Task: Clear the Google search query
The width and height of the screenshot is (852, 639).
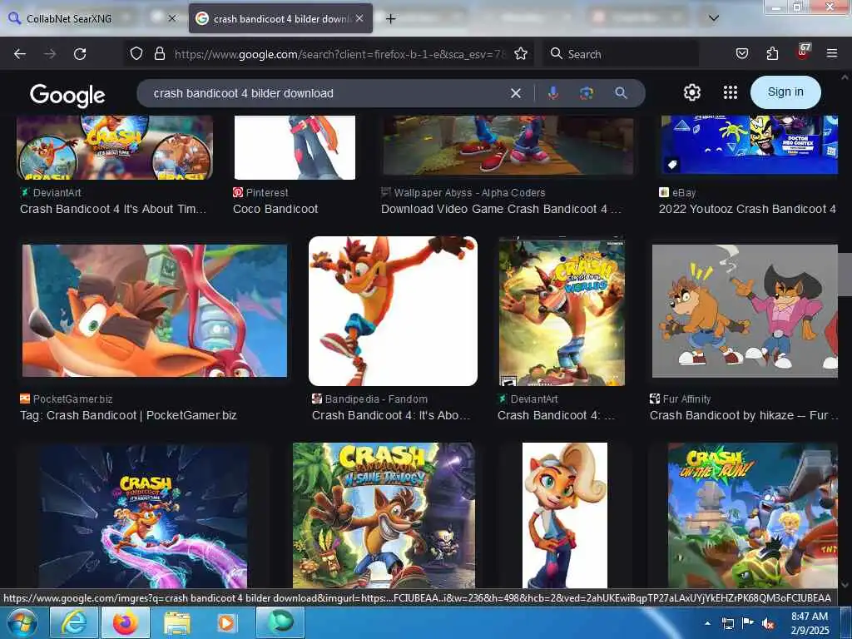Action: tap(516, 93)
